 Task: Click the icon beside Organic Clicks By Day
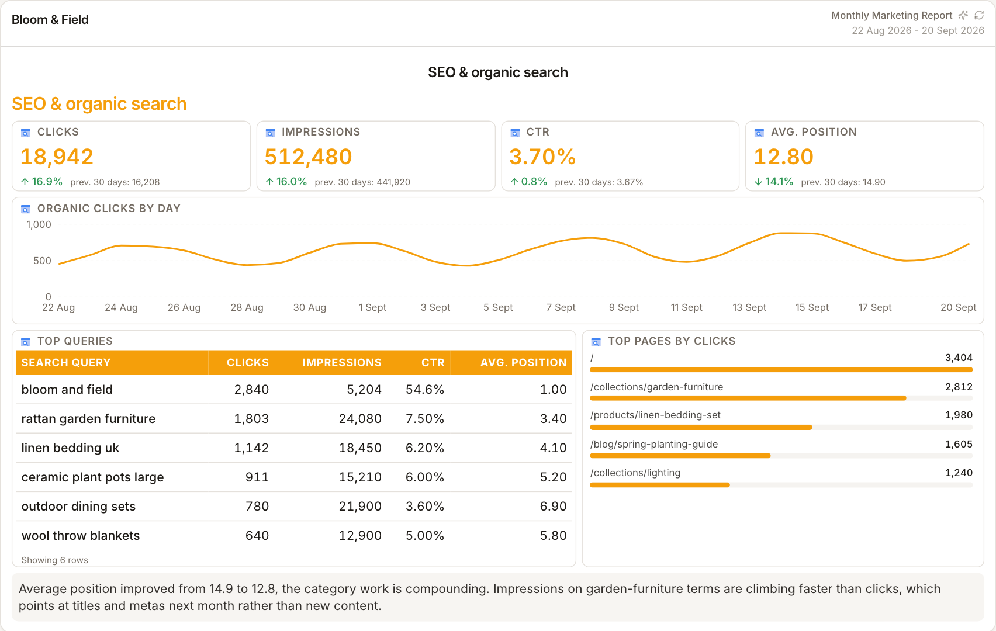[26, 209]
